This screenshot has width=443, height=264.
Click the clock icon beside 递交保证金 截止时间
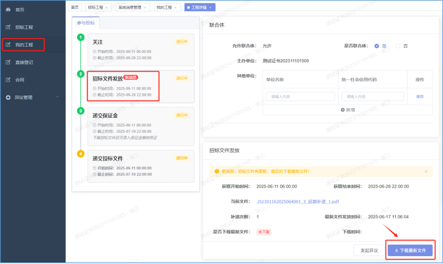[x=95, y=131]
